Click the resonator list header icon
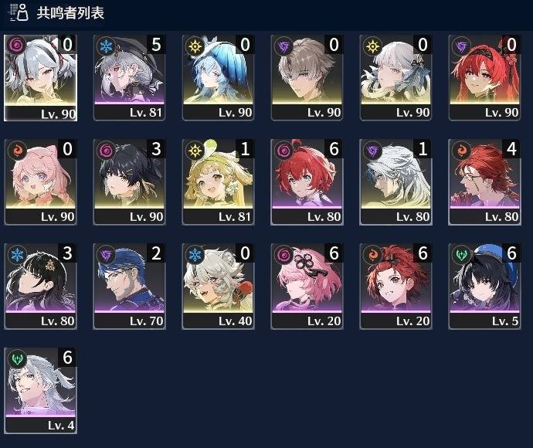Viewport: 533px width, 448px height. coord(19,12)
